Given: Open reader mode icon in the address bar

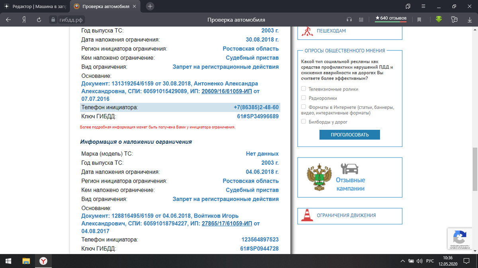Looking at the screenshot, I should 361,19.
